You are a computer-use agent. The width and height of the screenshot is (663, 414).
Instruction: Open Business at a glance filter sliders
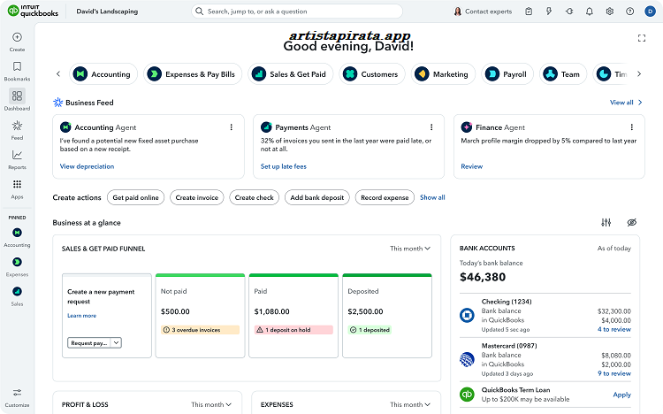coord(606,222)
